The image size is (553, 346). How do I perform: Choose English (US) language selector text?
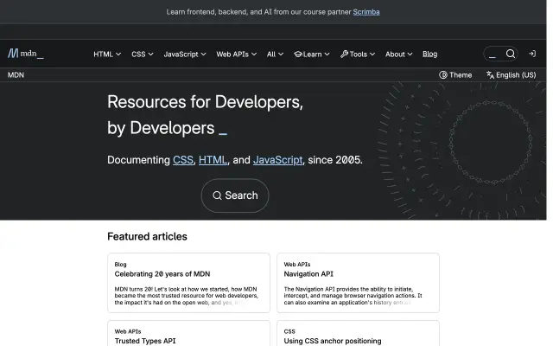pyautogui.click(x=516, y=75)
